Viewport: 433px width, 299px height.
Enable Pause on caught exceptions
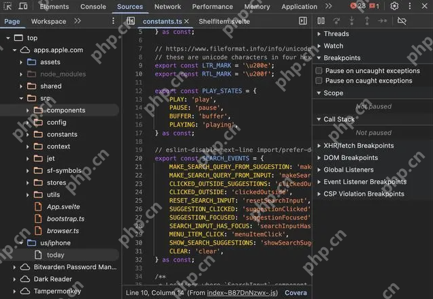click(x=319, y=81)
